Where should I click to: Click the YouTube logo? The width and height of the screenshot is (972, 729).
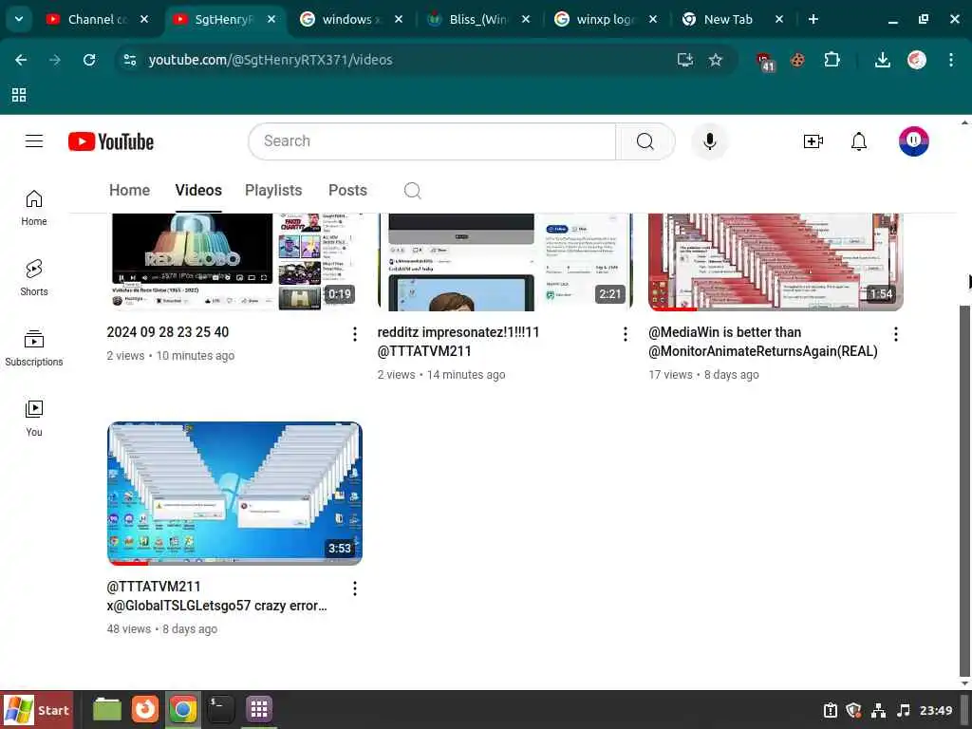111,141
